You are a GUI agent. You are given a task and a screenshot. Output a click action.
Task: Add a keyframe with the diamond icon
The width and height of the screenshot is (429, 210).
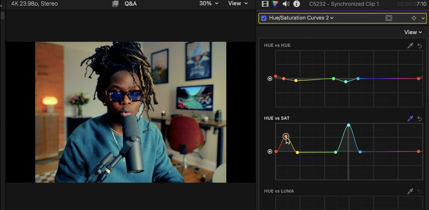(x=414, y=18)
